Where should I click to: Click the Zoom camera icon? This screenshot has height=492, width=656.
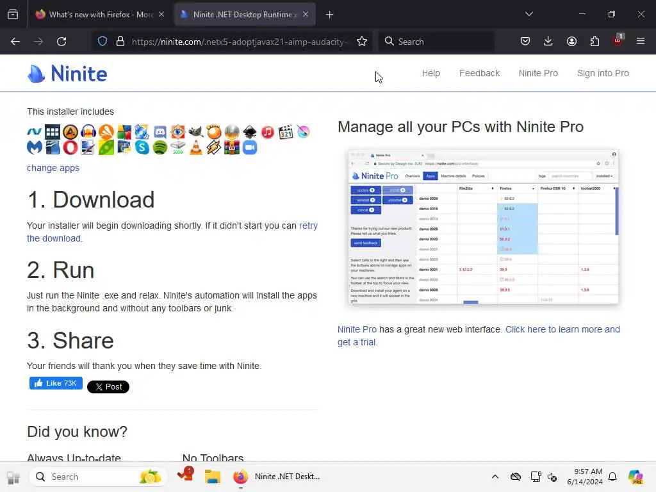point(250,147)
